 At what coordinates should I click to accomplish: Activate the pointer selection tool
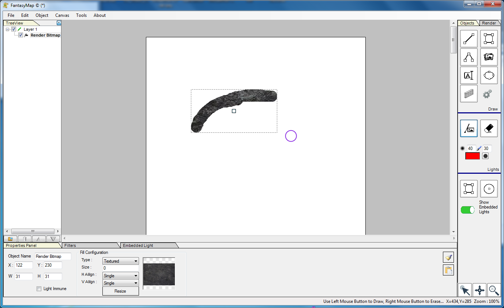(x=465, y=290)
